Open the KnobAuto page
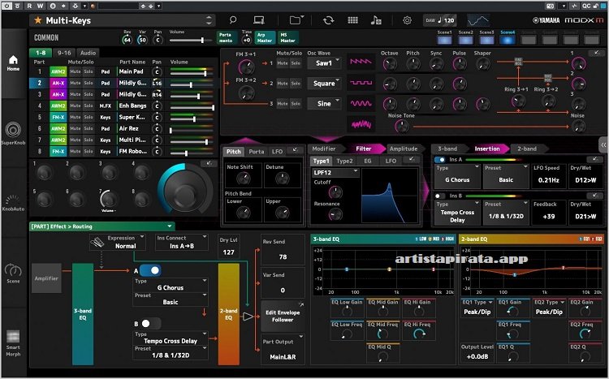This screenshot has width=609, height=379. [x=13, y=203]
